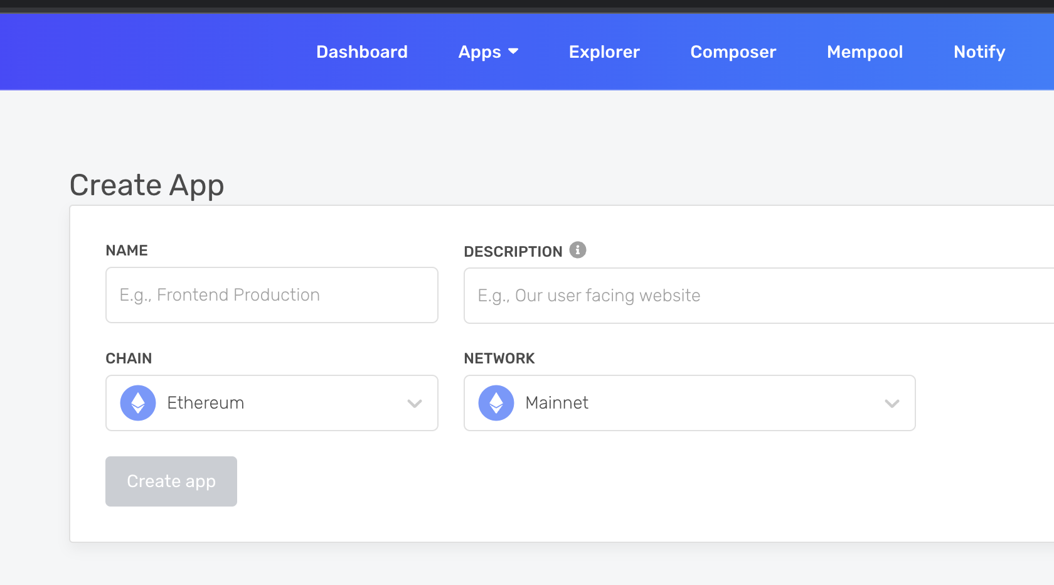1054x585 pixels.
Task: Click the NETWORK label
Action: [499, 358]
